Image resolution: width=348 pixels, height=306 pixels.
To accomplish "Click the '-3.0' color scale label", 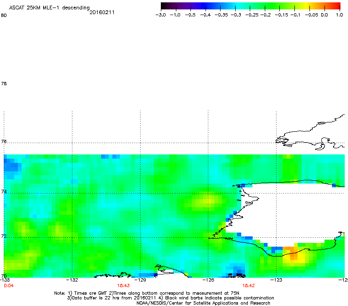I will tap(160, 15).
